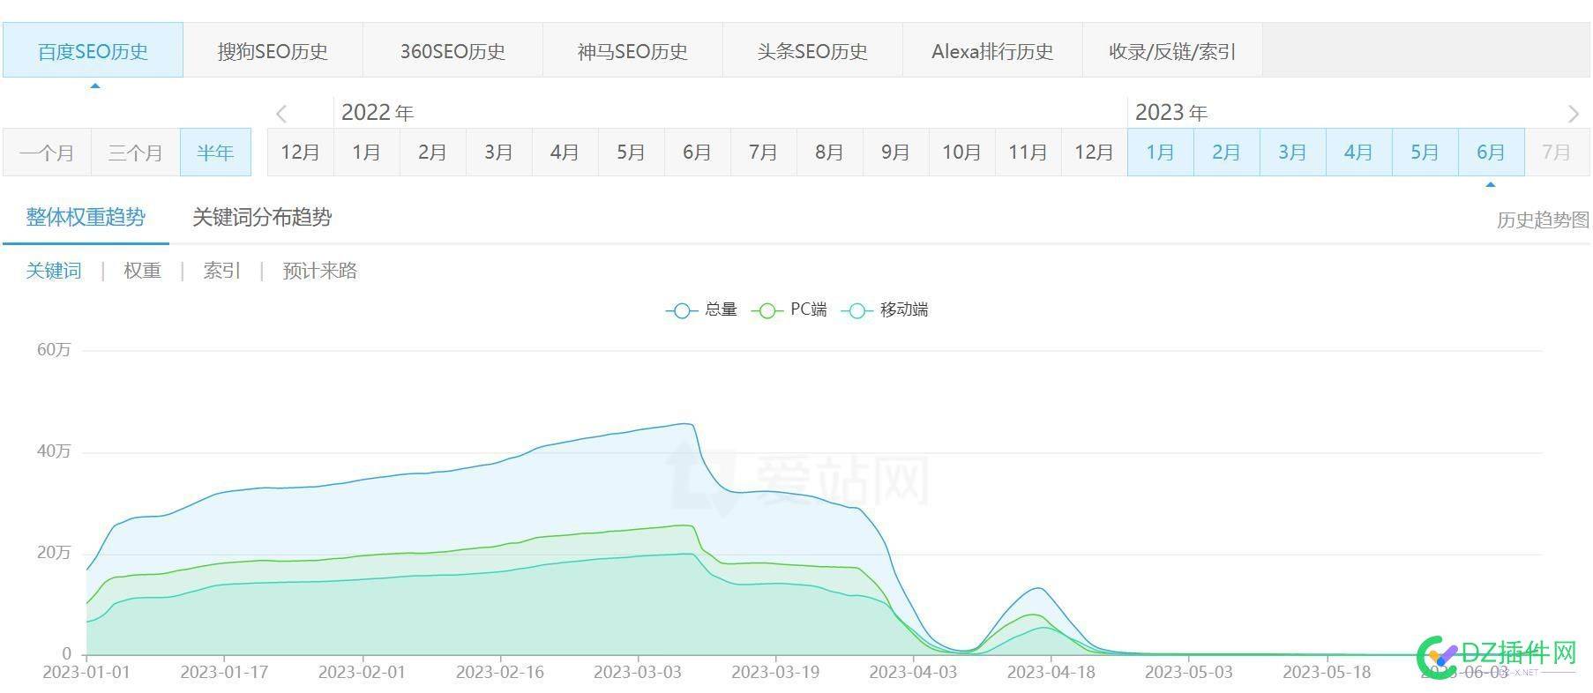Go to later months with right arrow
This screenshot has height=693, width=1593.
click(1573, 114)
